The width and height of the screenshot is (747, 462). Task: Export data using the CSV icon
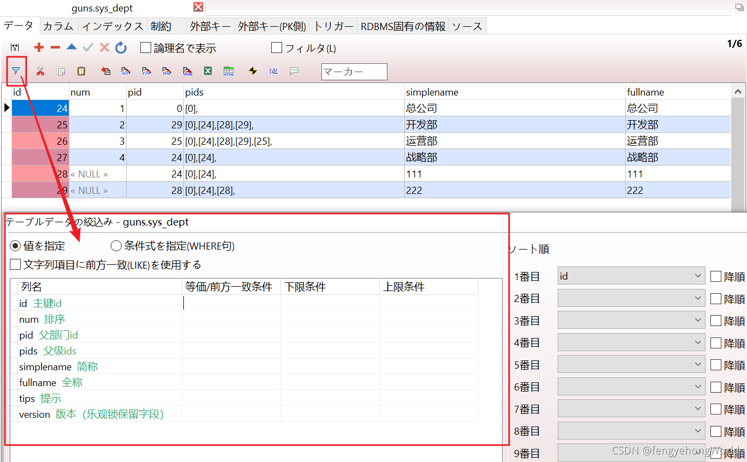126,72
